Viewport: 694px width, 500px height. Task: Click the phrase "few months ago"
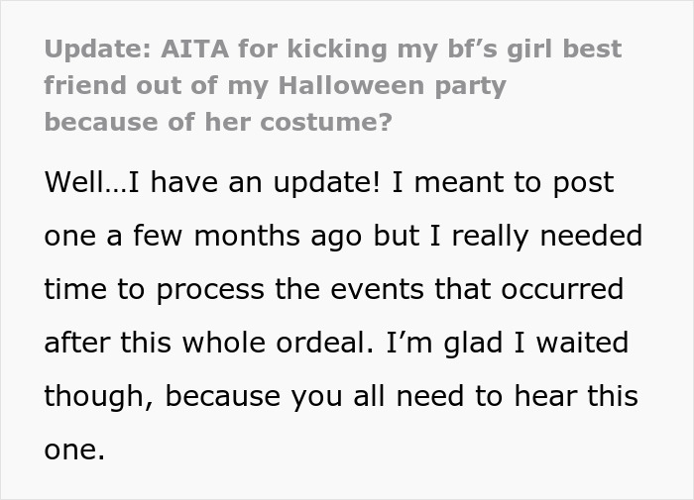[240, 237]
